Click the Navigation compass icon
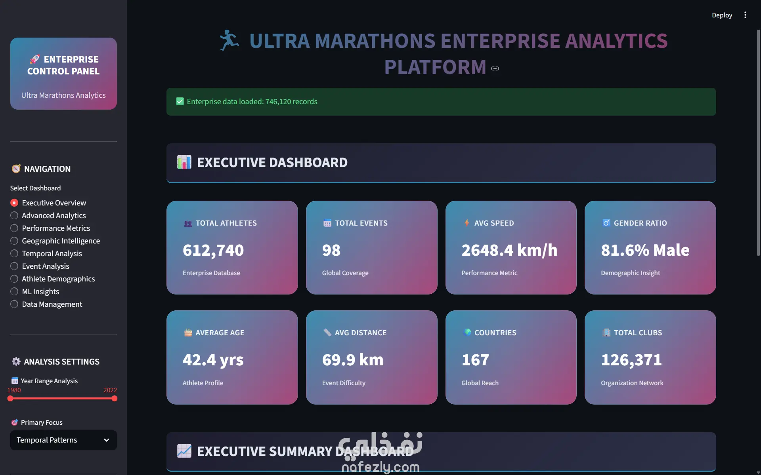Viewport: 761px width, 475px height. [x=16, y=169]
